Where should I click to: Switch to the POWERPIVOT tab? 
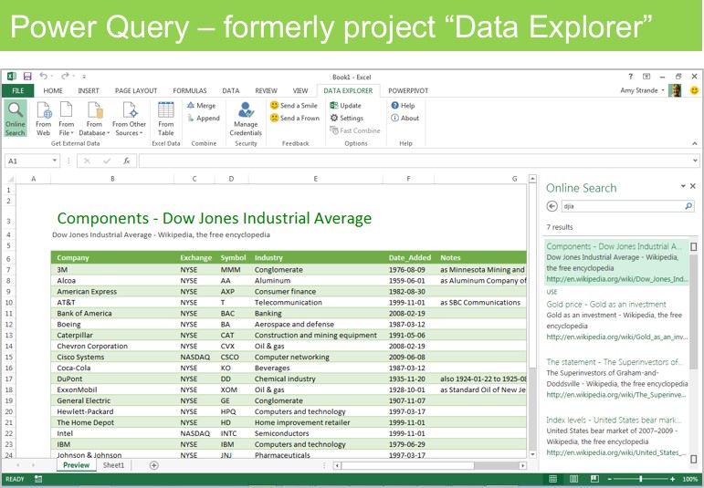click(408, 90)
